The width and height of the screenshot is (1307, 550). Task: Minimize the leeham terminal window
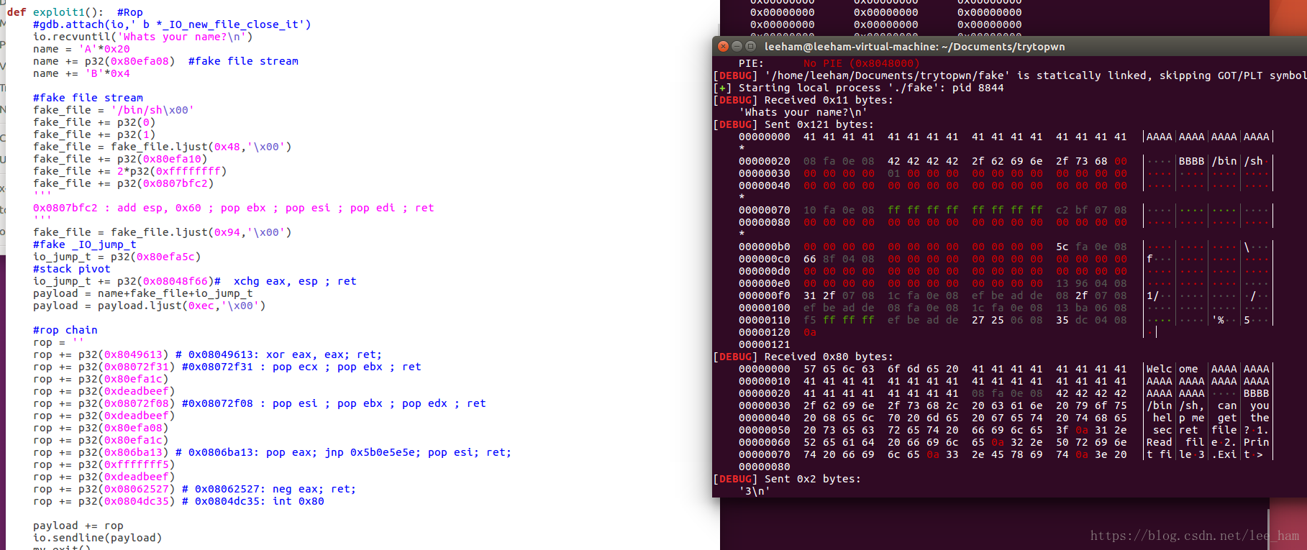coord(737,46)
